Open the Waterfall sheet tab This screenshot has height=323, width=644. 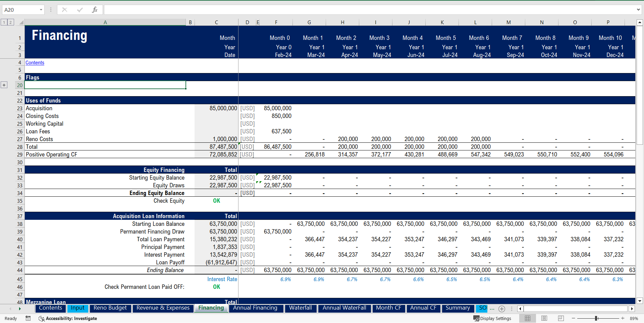click(301, 308)
